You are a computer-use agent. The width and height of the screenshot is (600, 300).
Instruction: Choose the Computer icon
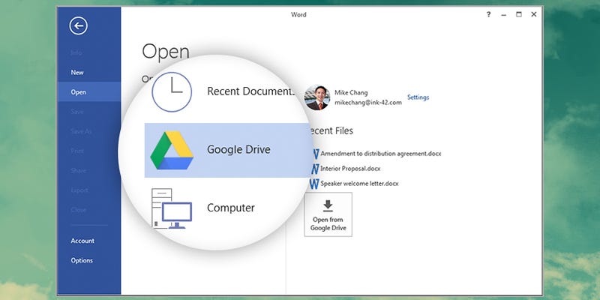172,208
